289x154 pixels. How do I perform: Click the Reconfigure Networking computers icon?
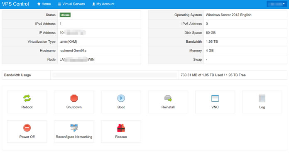tap(74, 128)
